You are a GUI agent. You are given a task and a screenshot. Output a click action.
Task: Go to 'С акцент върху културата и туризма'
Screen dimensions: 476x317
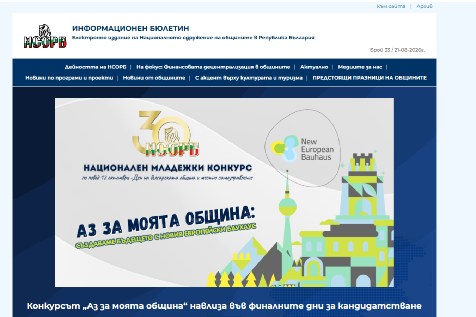249,78
